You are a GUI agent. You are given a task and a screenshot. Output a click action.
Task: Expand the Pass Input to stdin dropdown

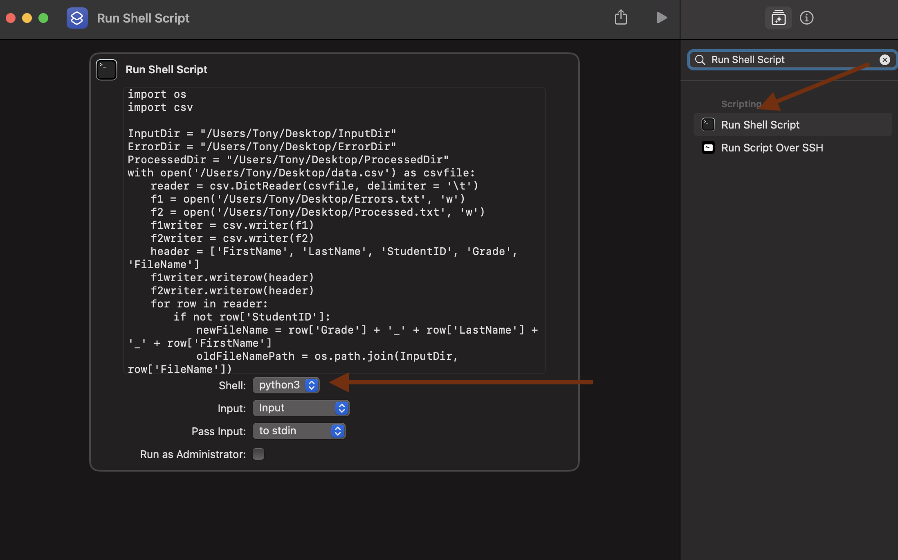pyautogui.click(x=299, y=431)
